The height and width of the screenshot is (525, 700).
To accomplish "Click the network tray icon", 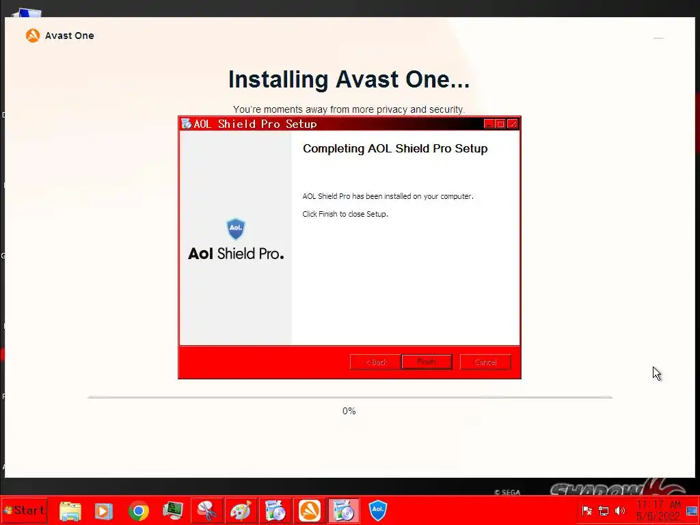I will (x=604, y=511).
